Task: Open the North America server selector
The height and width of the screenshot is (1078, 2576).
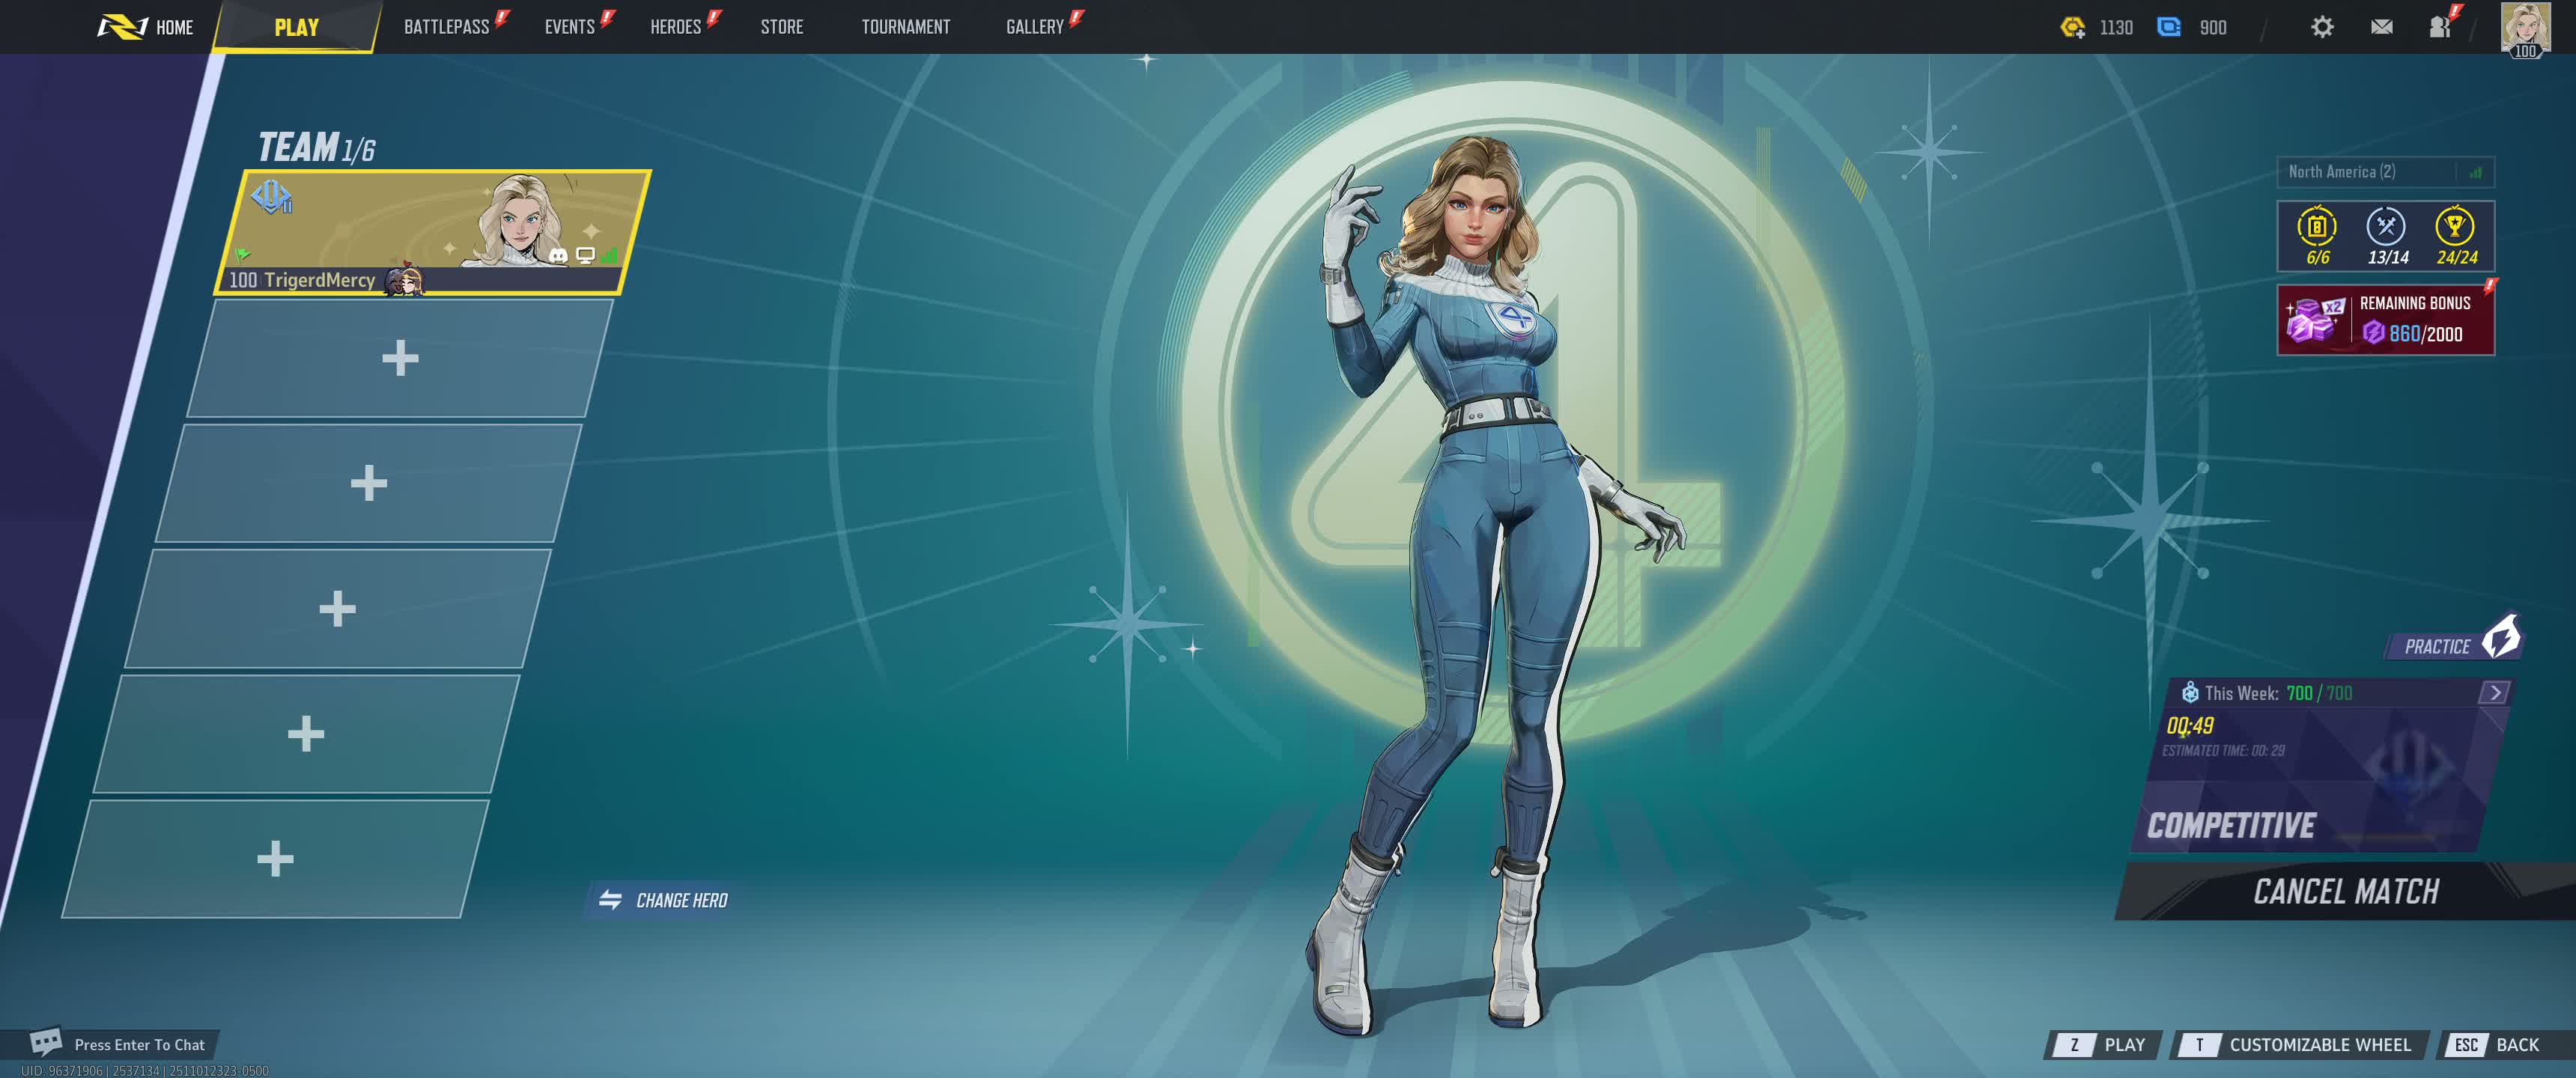Action: click(2384, 172)
